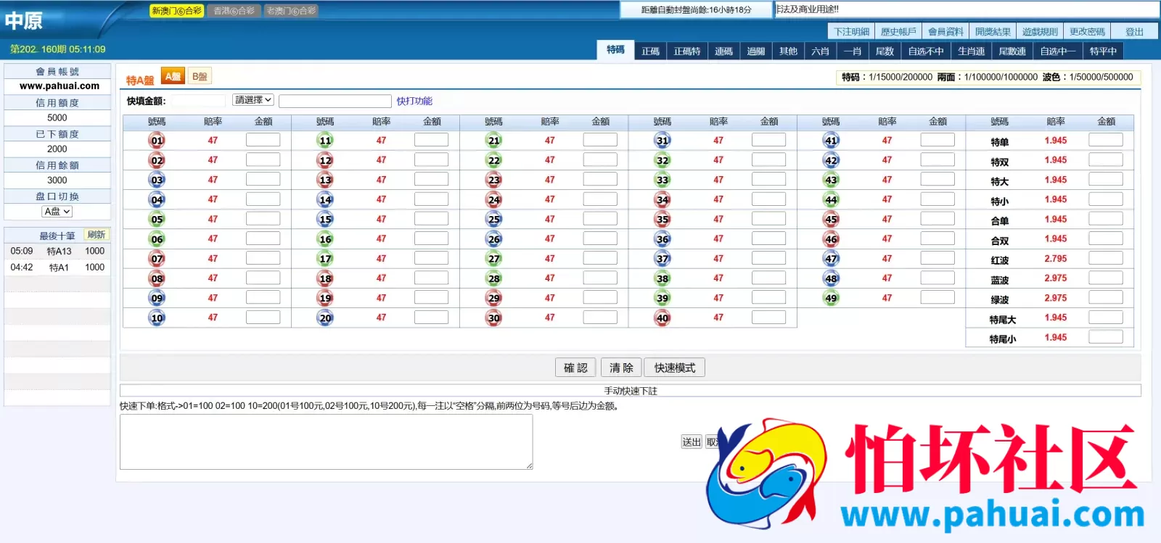Viewport: 1161px width, 543px height.
Task: Pick the number 25 ball
Action: pos(494,219)
